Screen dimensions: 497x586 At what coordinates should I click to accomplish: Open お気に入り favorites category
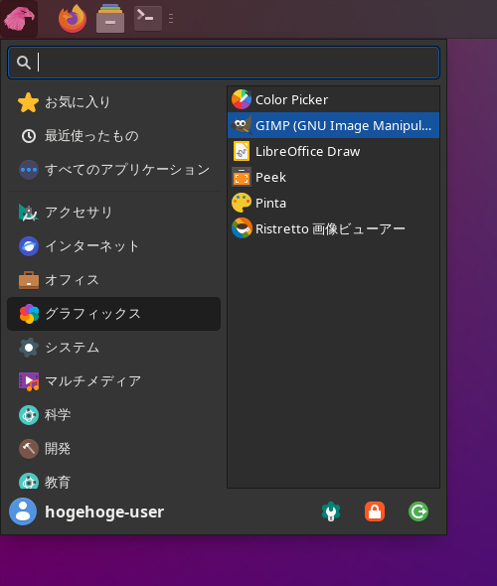(113, 102)
